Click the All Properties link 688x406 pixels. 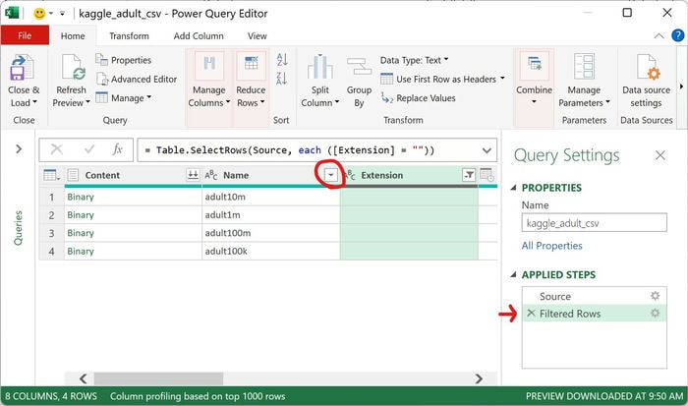point(552,246)
